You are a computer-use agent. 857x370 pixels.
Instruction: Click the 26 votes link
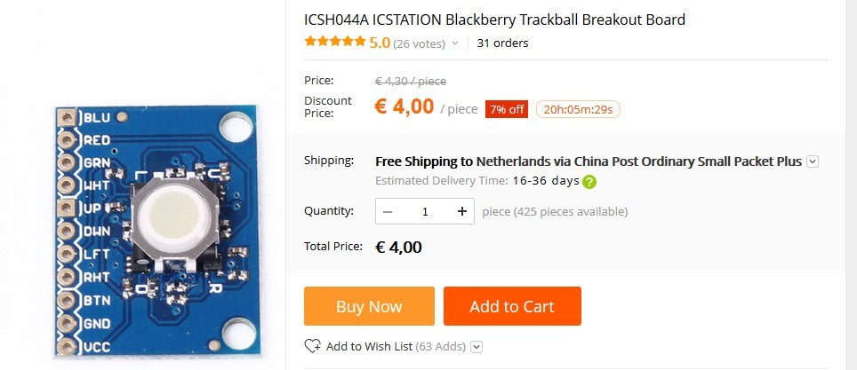420,43
